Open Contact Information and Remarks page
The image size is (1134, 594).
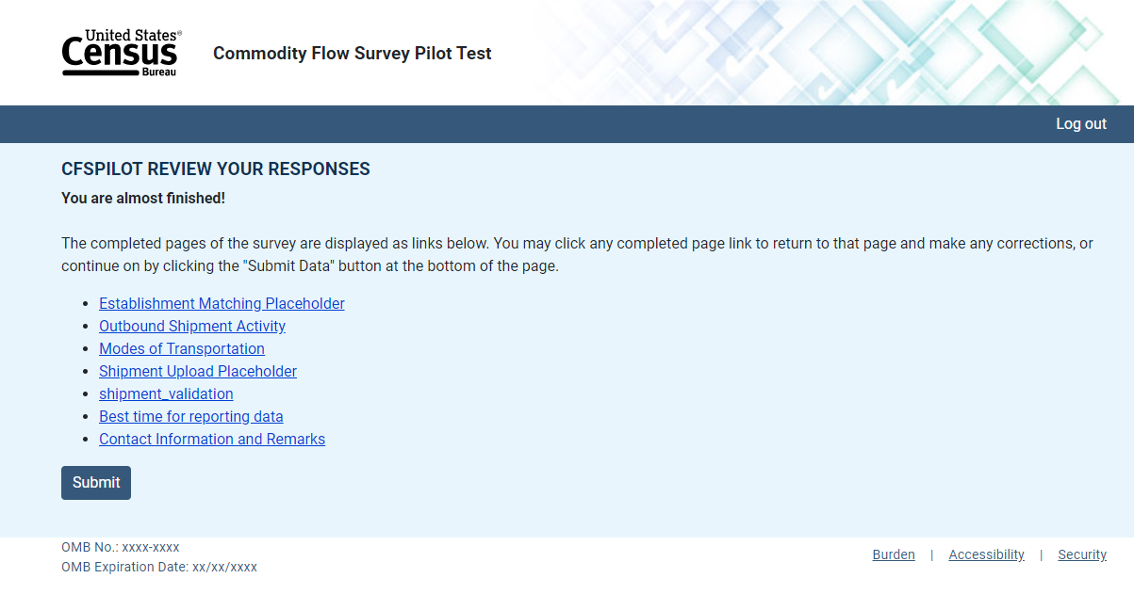pyautogui.click(x=212, y=440)
